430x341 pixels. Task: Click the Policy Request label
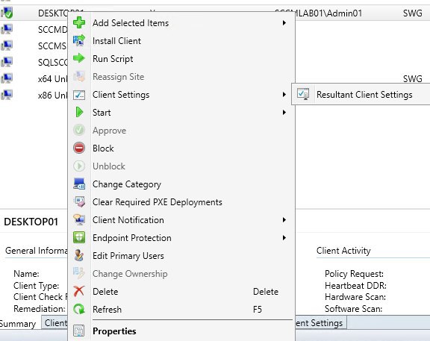354,274
